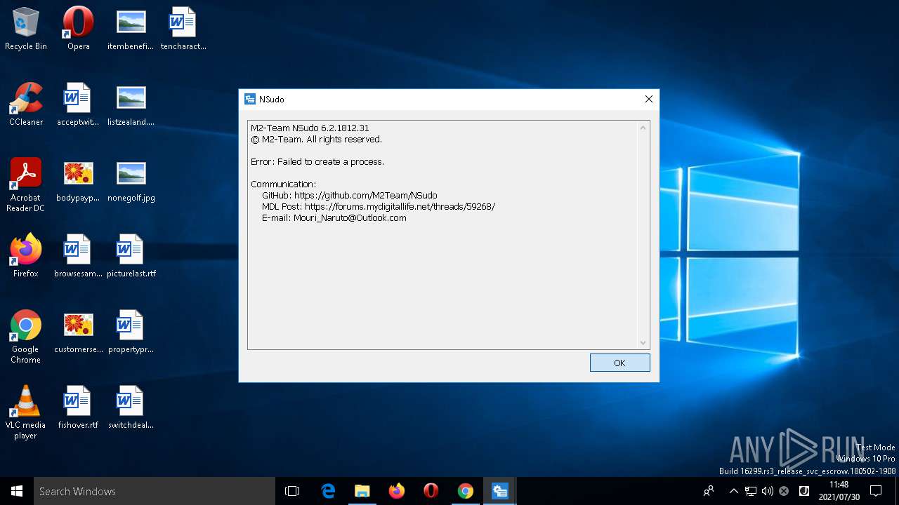899x505 pixels.
Task: Launch Chrome from the taskbar
Action: (x=466, y=491)
